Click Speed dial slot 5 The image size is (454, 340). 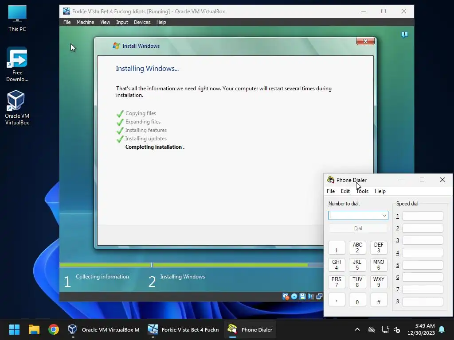pyautogui.click(x=423, y=265)
